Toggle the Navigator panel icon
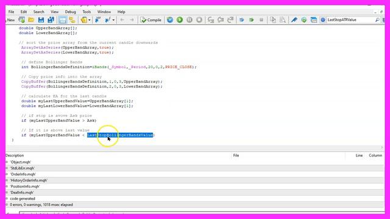The image size is (390, 219). pos(72,20)
